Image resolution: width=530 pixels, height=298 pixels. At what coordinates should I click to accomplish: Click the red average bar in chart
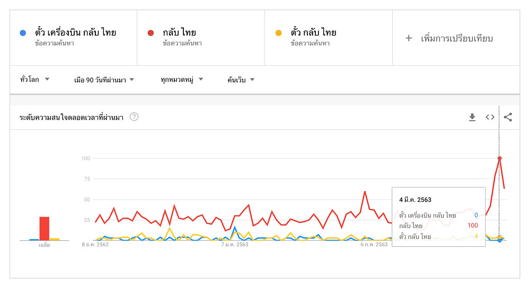(45, 228)
